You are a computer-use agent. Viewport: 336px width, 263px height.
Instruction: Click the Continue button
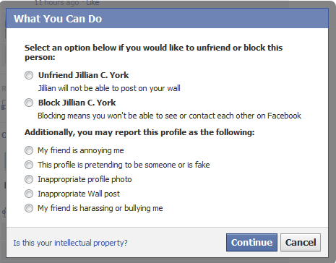[251, 242]
